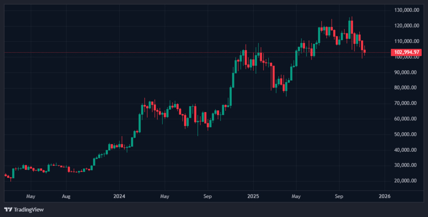The width and height of the screenshot is (428, 217).
Task: Click the red 102,994.97 current price label
Action: 407,52
